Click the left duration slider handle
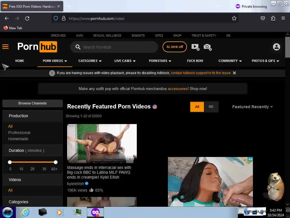This screenshot has width=290, height=218. point(10,162)
